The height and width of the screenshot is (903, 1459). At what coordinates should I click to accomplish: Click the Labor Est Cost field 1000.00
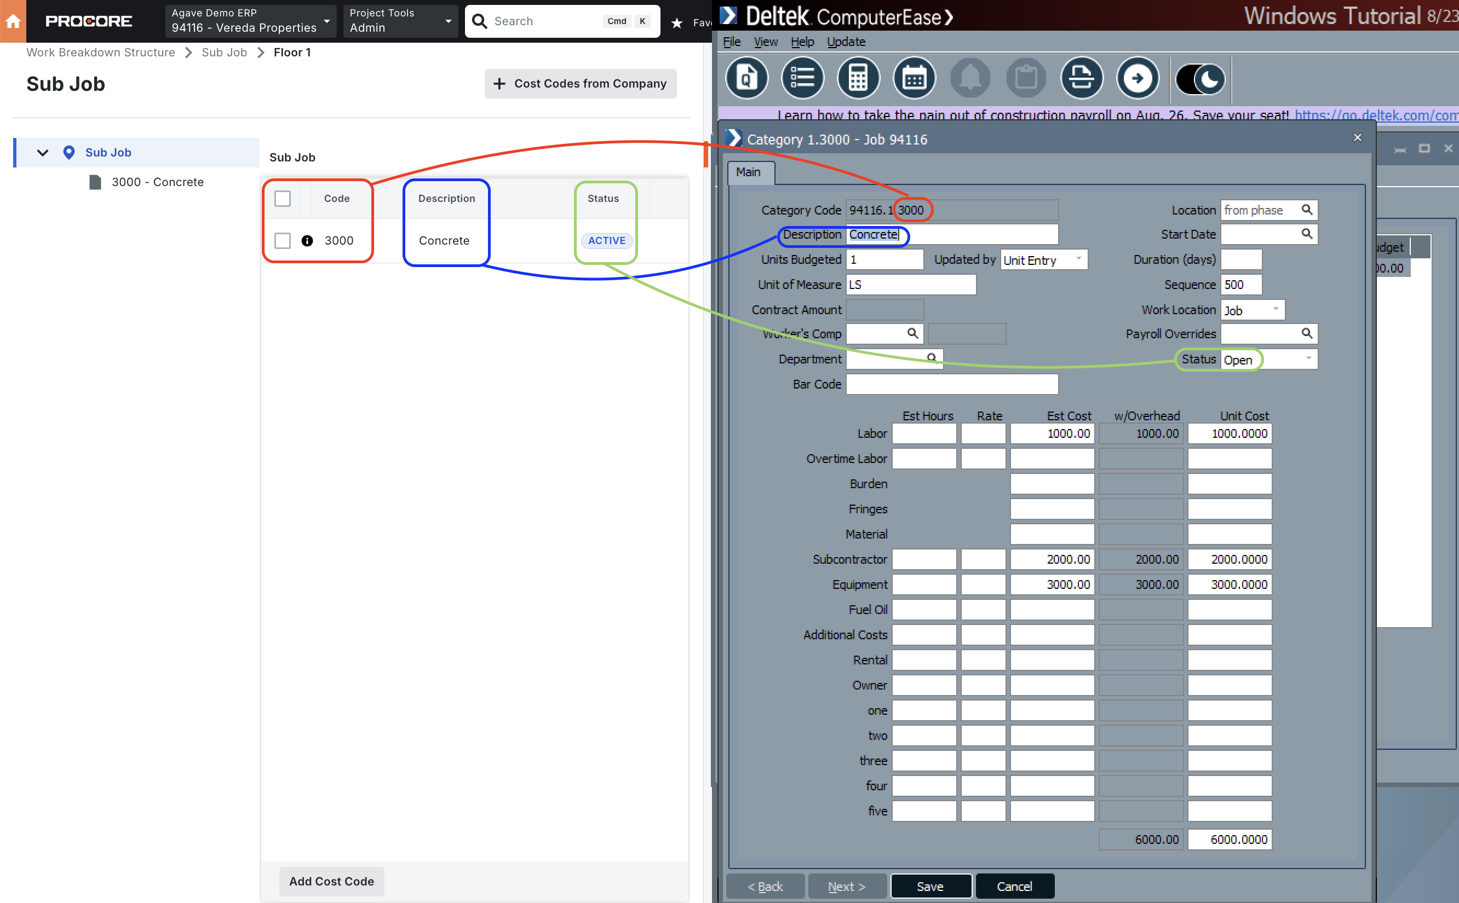(1052, 433)
